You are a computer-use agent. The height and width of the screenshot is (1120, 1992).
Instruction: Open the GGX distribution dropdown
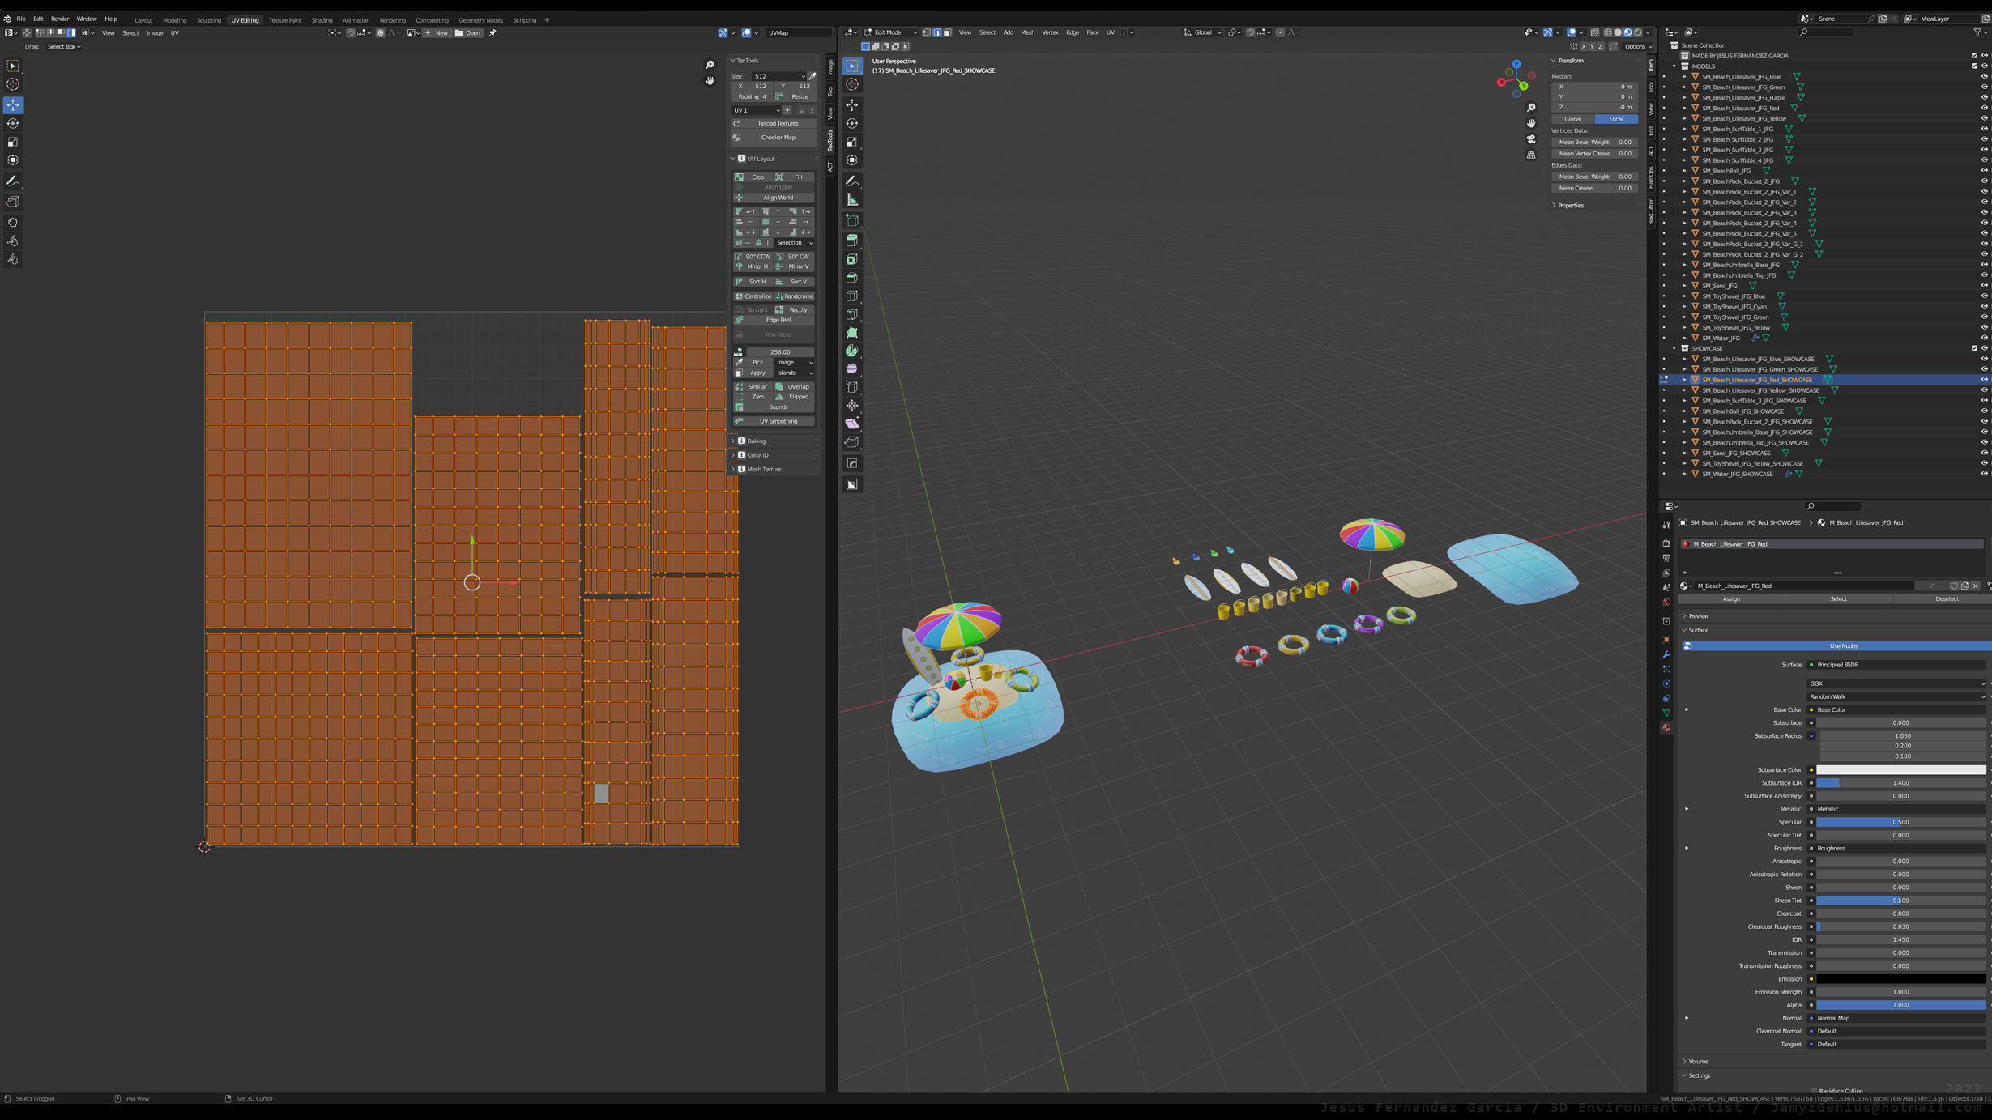pyautogui.click(x=1896, y=683)
